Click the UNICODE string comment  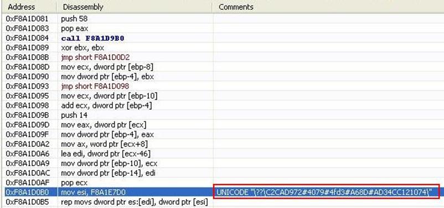[x=324, y=193]
